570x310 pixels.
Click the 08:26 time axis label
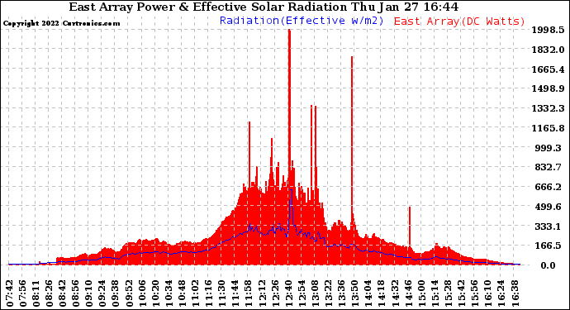click(50, 293)
